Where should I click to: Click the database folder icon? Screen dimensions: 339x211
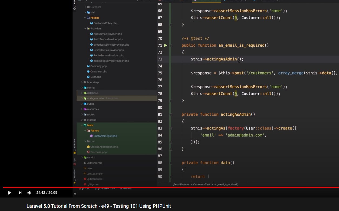pyautogui.click(x=85, y=93)
